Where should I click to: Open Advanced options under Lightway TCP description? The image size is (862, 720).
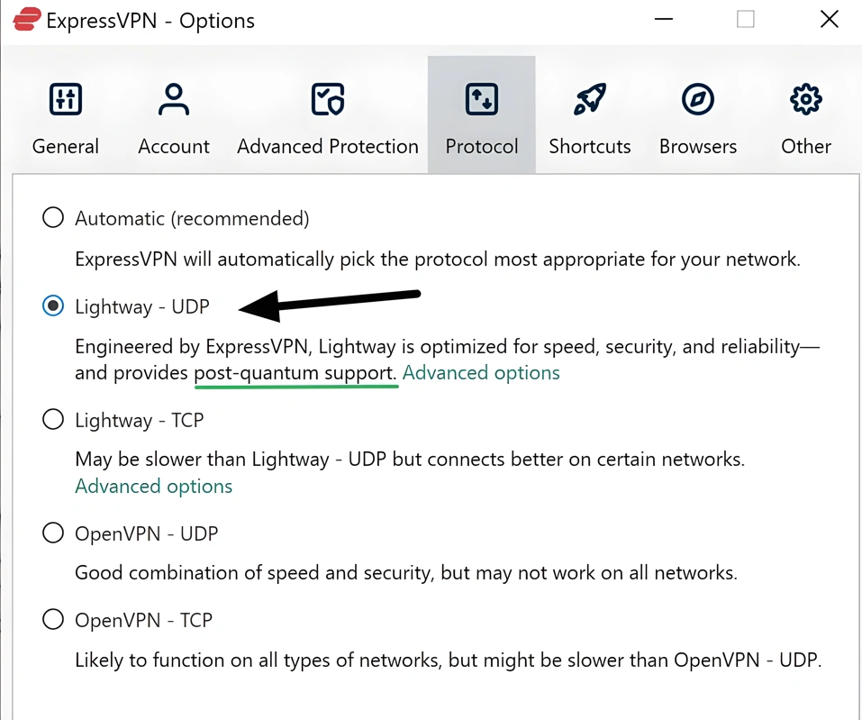point(153,487)
